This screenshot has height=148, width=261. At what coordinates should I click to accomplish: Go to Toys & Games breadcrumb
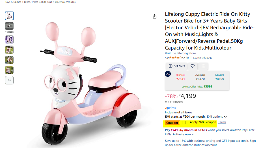tap(13, 2)
